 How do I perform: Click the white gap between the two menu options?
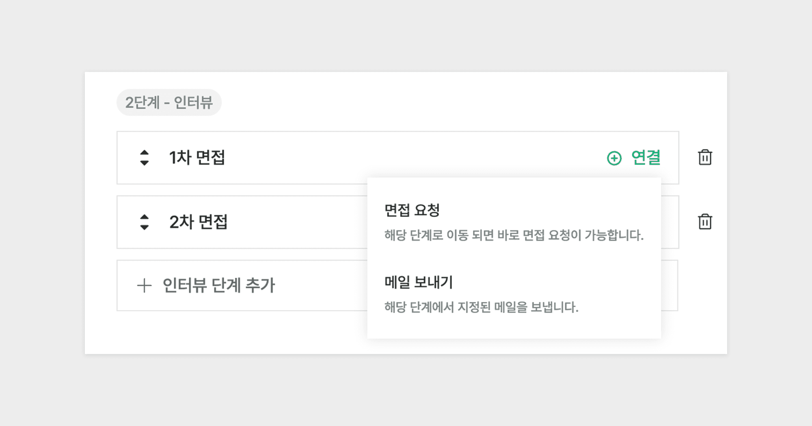[x=514, y=258]
